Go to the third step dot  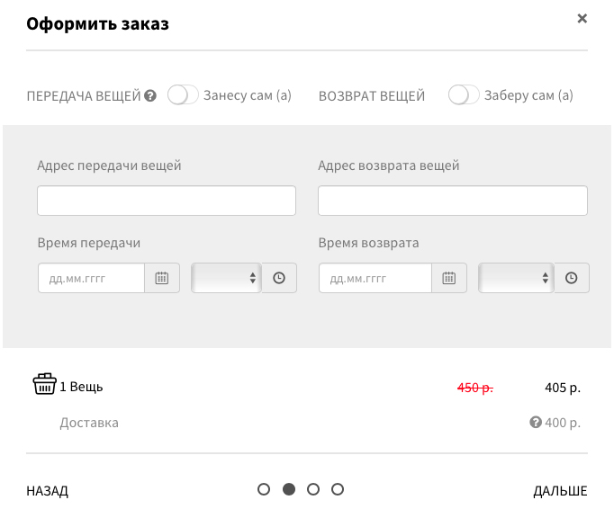(313, 490)
